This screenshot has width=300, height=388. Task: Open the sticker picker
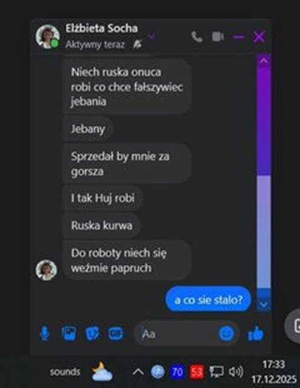pos(92,333)
